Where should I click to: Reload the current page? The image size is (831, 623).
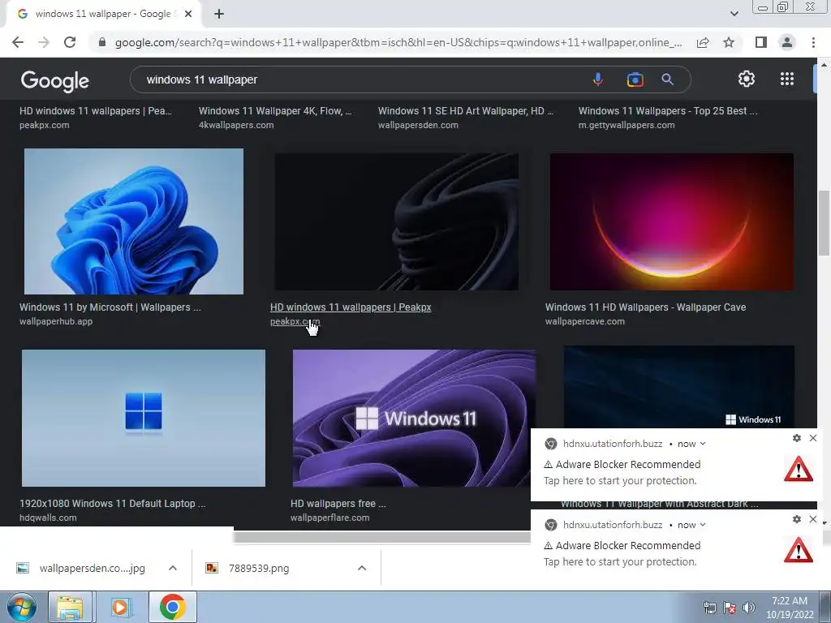coord(70,42)
